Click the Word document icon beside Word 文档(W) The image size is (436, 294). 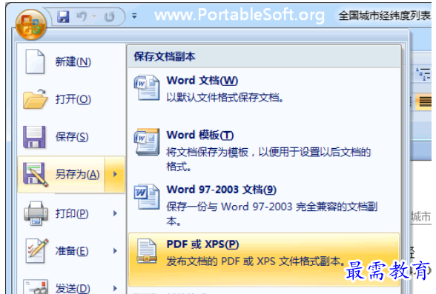click(x=147, y=87)
